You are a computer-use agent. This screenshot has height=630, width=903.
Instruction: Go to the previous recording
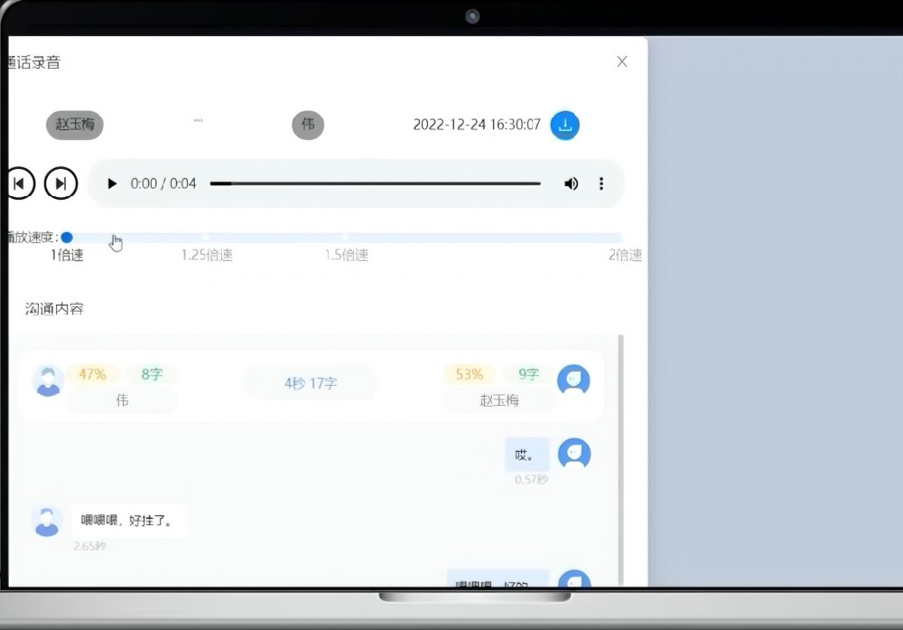22,183
